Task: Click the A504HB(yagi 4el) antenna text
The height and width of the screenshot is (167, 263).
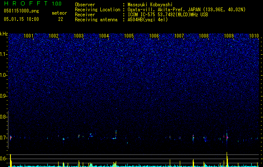Action: coord(148,20)
